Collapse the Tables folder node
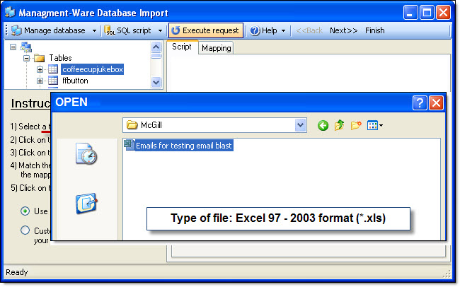This screenshot has width=460, height=287. tap(27, 59)
